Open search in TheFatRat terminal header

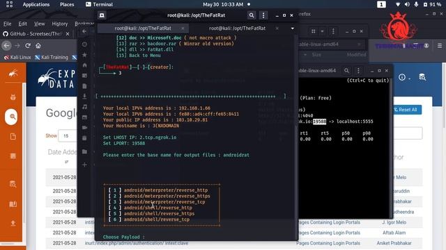click(252, 15)
